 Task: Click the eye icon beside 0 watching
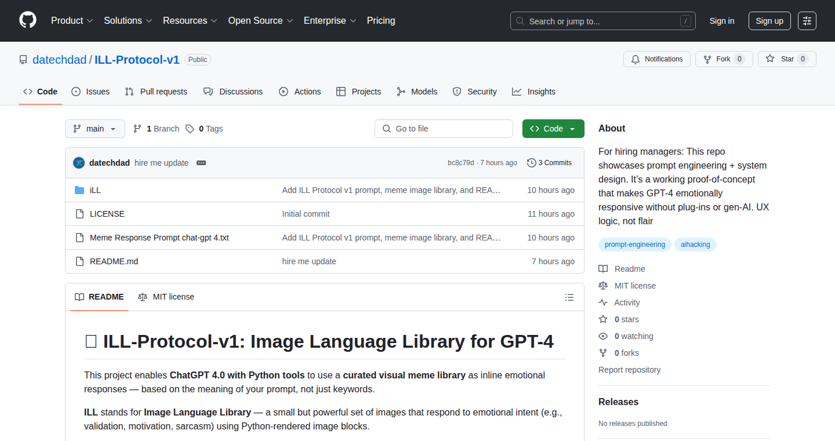pyautogui.click(x=603, y=336)
